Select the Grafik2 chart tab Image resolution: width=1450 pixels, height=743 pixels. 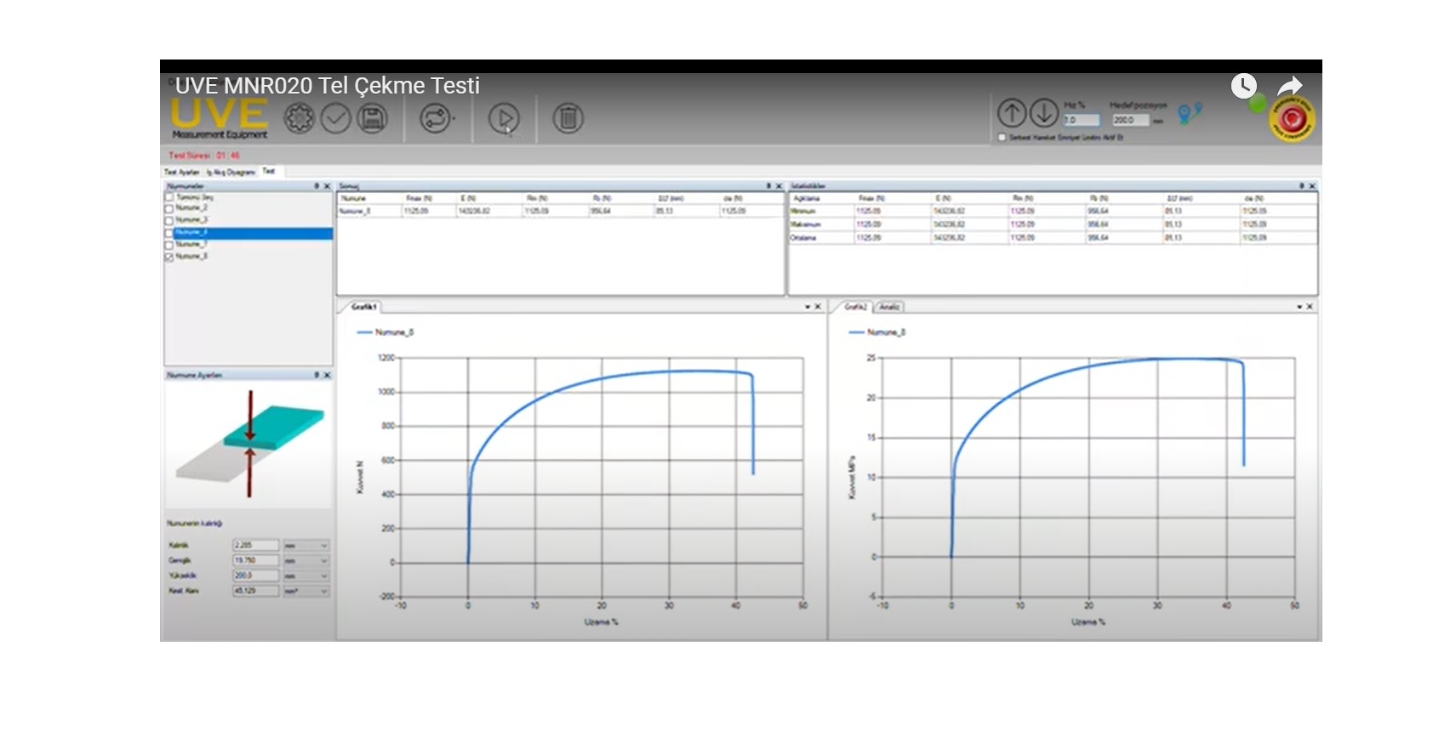tap(855, 306)
